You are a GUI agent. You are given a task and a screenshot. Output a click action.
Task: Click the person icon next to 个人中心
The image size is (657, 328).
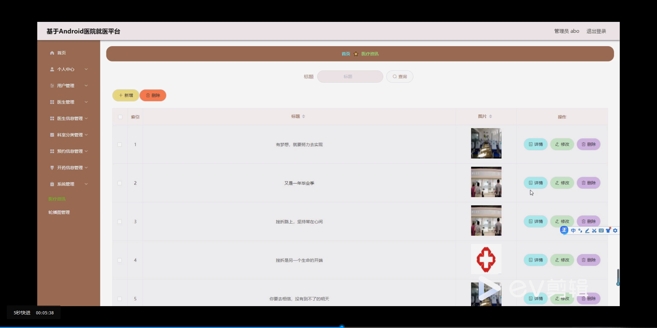click(x=52, y=69)
